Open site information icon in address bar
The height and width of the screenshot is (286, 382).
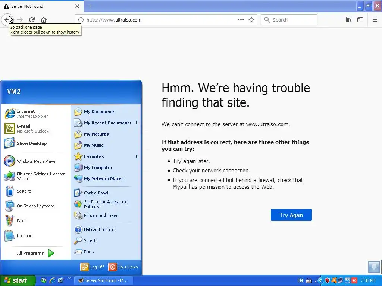point(81,20)
